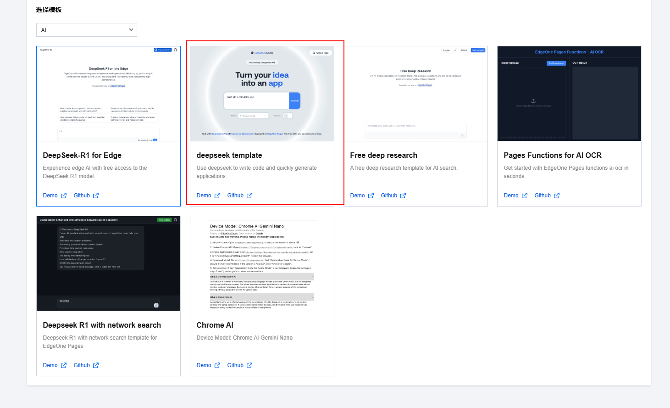Click the 'Pages Functions for AI OCR' title
Screen dimensions: 670x408
[x=553, y=156]
